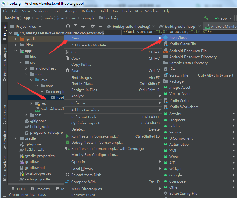Select Kotlin Worksheet entry
Viewport: 237px width, 198px height.
click(x=200, y=107)
